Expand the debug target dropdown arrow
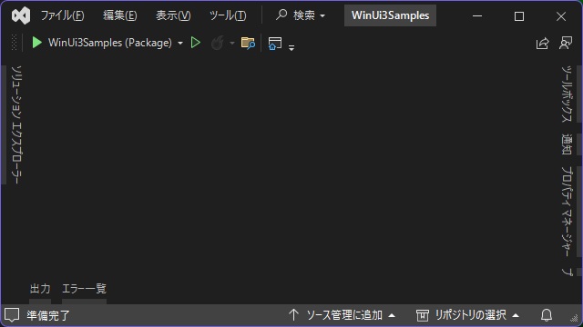 (180, 44)
